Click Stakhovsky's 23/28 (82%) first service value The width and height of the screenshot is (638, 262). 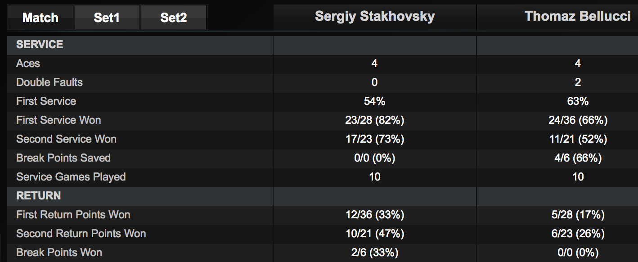coord(374,120)
